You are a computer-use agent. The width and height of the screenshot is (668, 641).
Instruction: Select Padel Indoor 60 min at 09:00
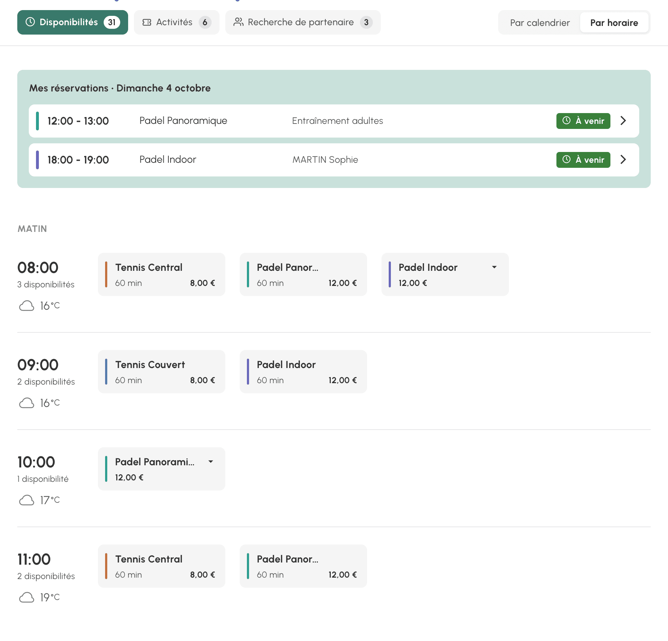point(303,372)
